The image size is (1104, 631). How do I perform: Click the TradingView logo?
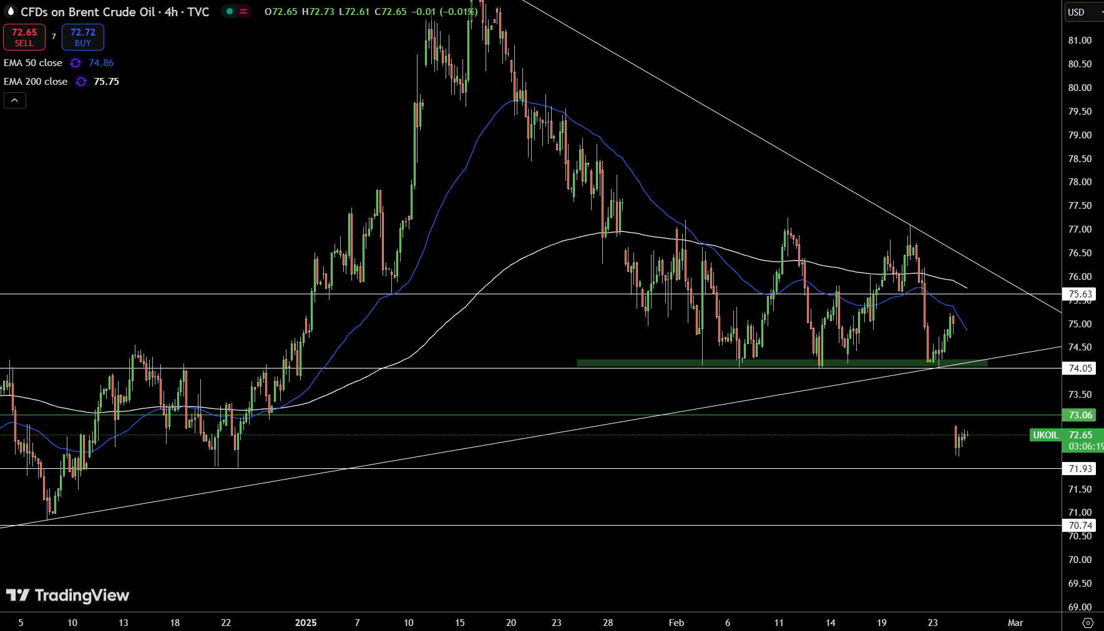coord(67,595)
